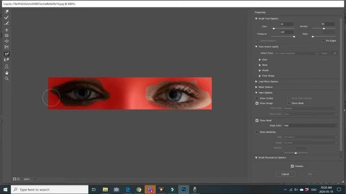
Task: Open the notification center icon
Action: pyautogui.click(x=339, y=189)
